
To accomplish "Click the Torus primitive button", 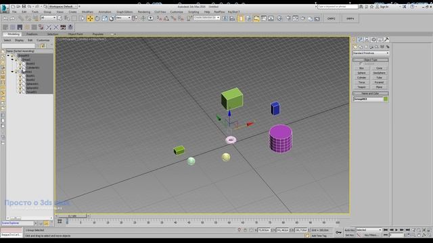I will pos(361,82).
